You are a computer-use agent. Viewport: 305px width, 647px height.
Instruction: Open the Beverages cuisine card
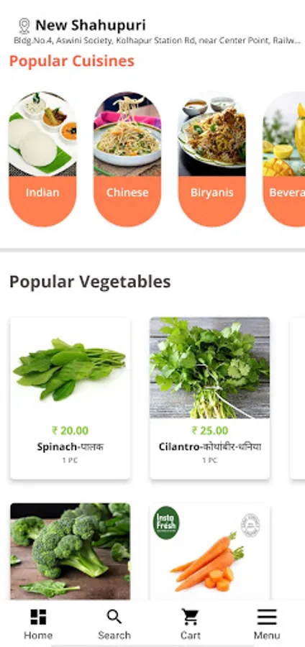pos(284,159)
